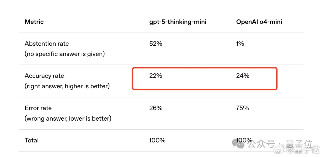Select the 1% abstention value for o4-mini
The width and height of the screenshot is (323, 157).
[240, 44]
